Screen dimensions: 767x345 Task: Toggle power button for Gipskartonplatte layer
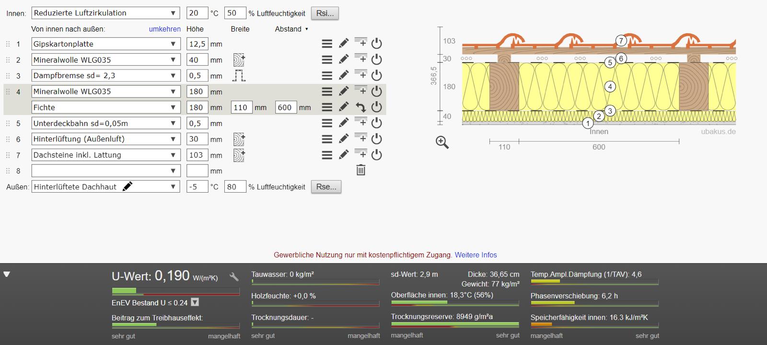[377, 44]
